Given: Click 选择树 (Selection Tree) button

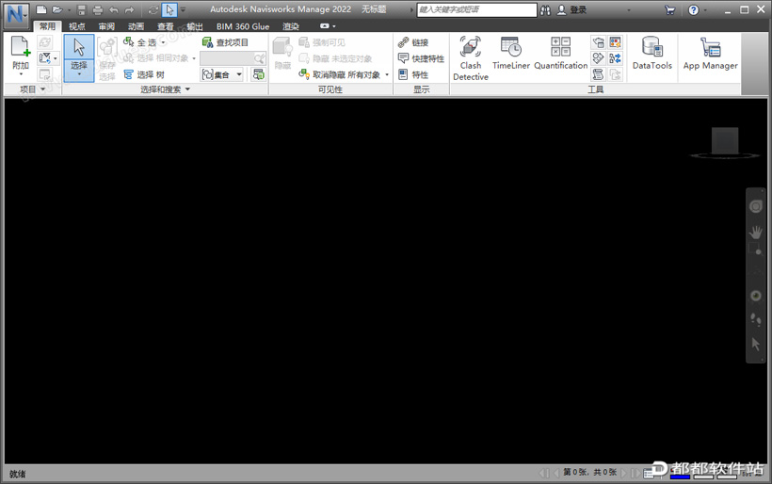Looking at the screenshot, I should tap(144, 74).
